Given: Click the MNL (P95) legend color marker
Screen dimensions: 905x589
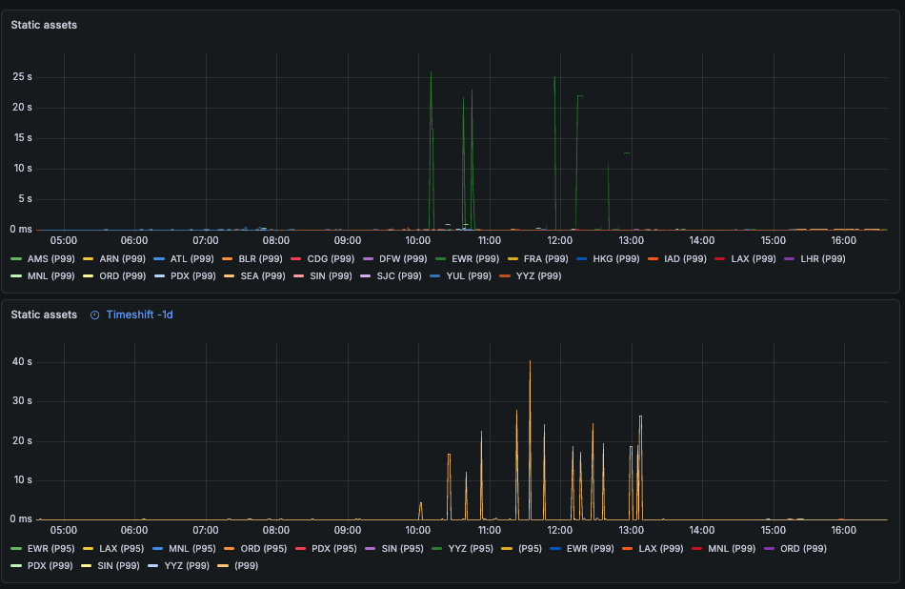Looking at the screenshot, I should coord(157,549).
